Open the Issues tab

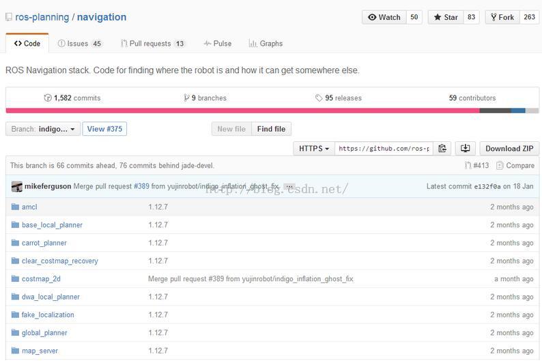pyautogui.click(x=79, y=44)
